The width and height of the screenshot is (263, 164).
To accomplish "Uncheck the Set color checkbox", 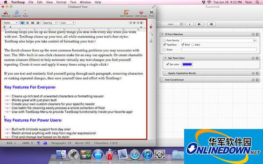I will pyautogui.click(x=167, y=64).
